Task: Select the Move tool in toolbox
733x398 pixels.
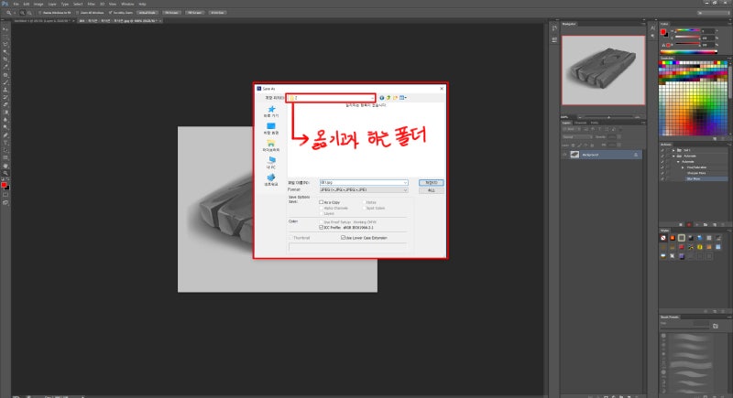Action: (x=5, y=29)
